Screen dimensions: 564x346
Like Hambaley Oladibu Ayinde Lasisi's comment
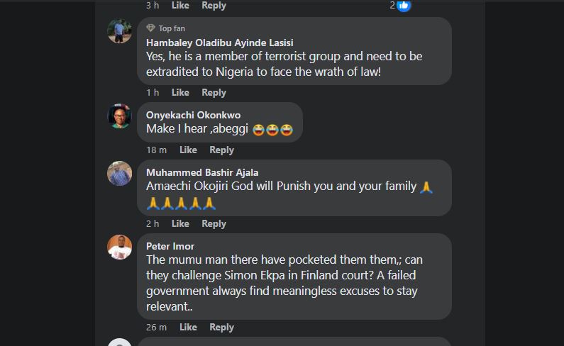click(x=180, y=92)
